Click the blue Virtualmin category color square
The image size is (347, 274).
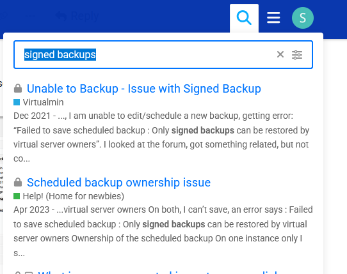(17, 102)
